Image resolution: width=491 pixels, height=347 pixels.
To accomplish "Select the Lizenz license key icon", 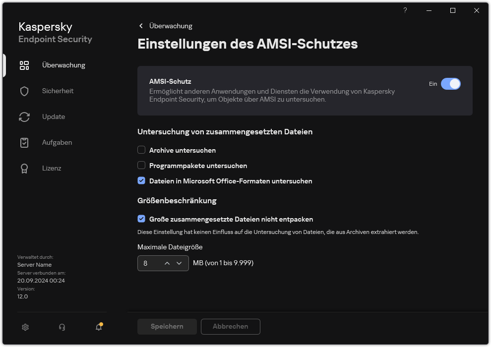I will coord(24,168).
